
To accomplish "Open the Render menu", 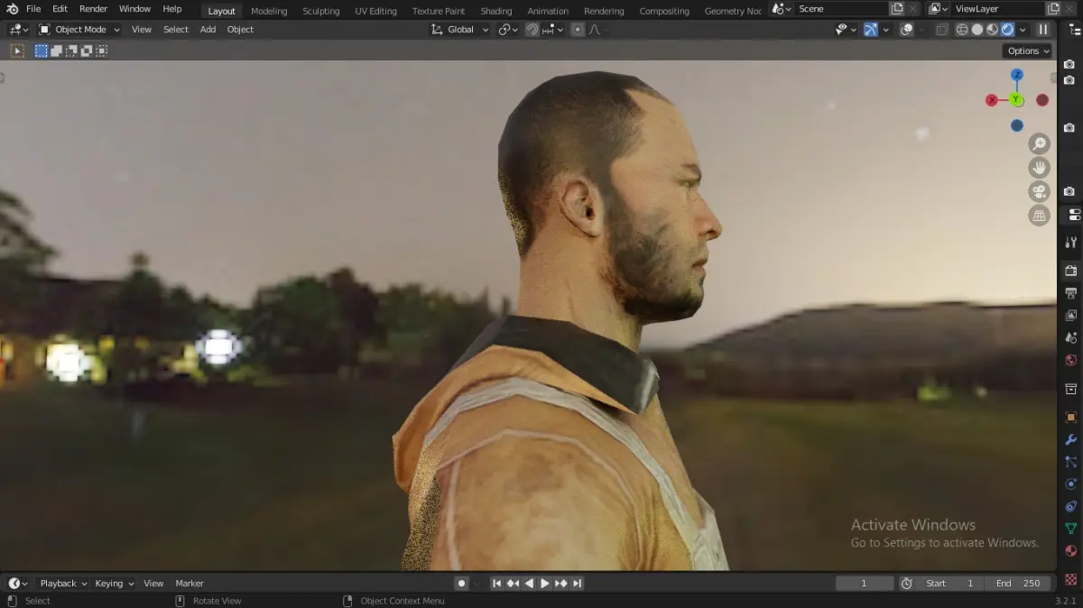I will coord(93,9).
